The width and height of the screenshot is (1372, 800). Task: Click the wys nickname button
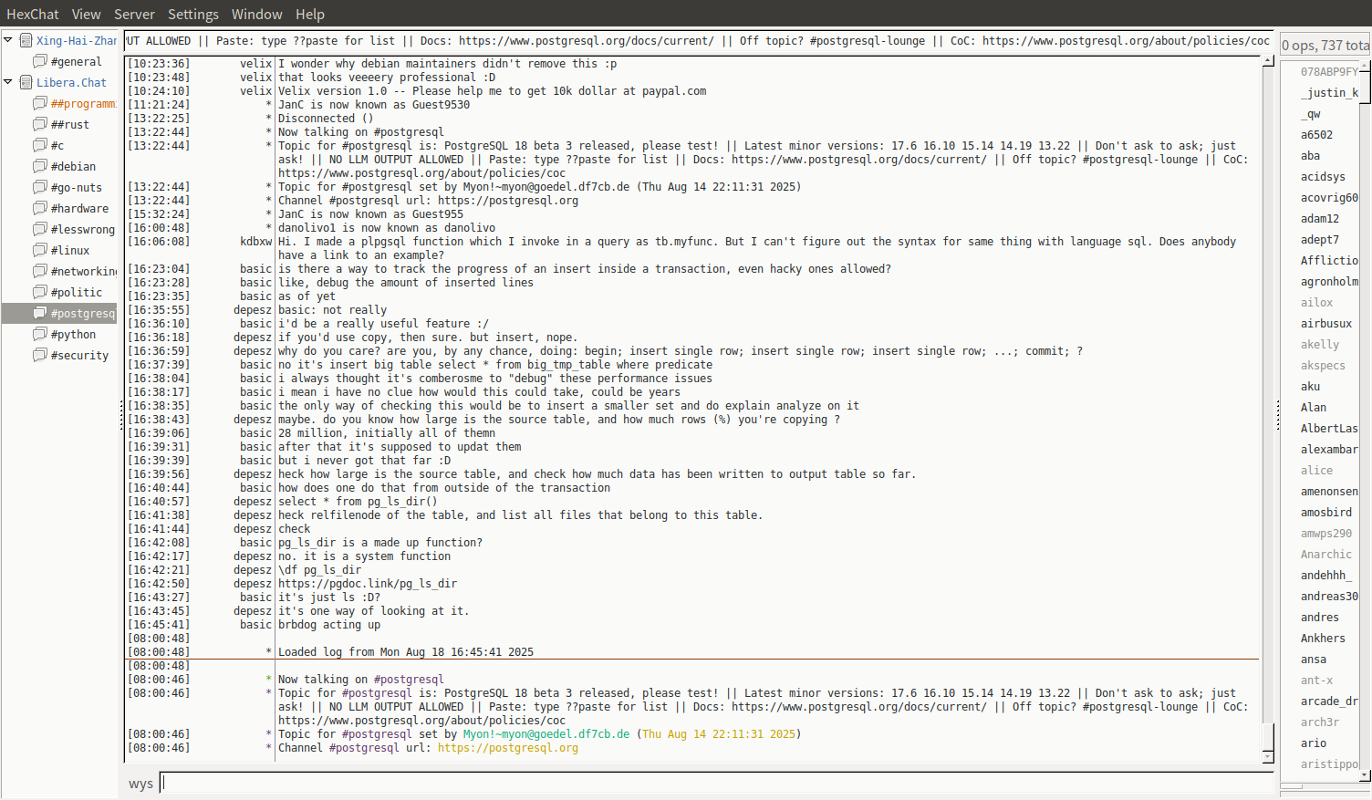click(x=140, y=784)
